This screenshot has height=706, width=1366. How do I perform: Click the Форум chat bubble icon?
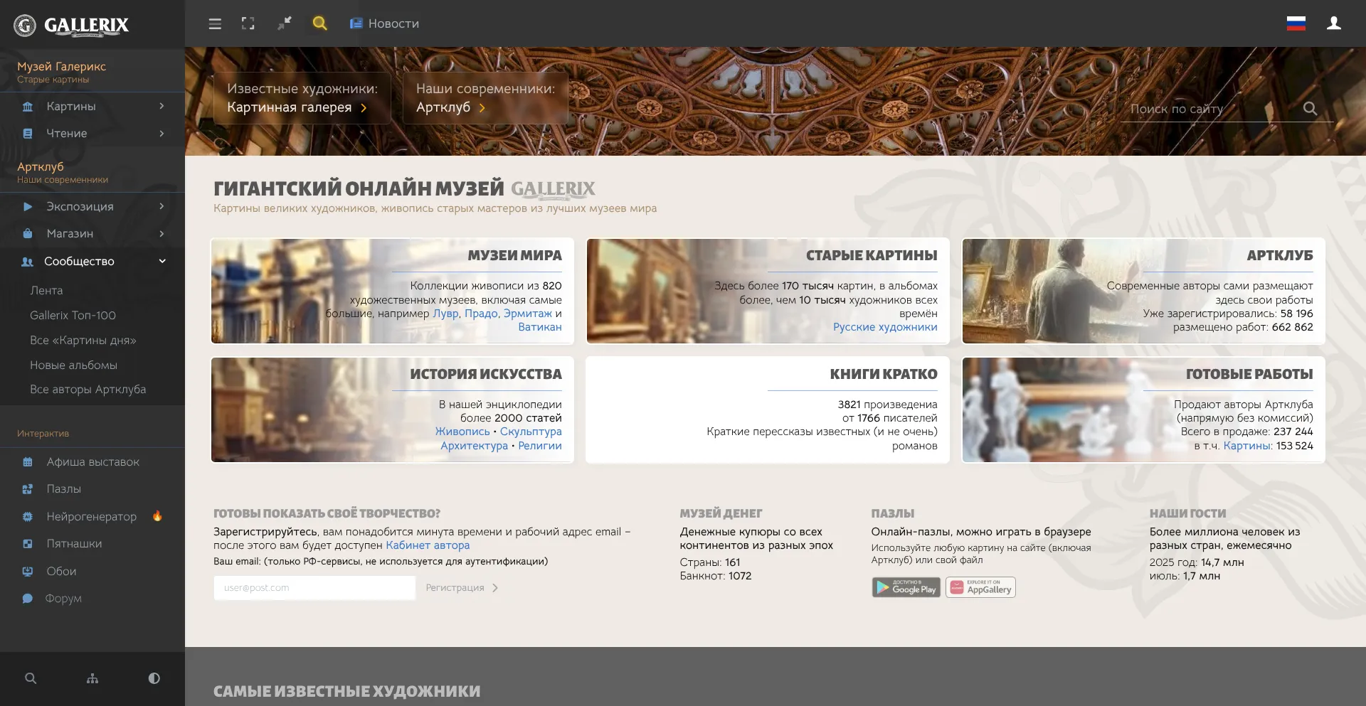pyautogui.click(x=28, y=599)
